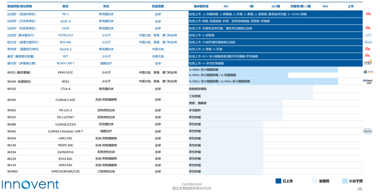Click the KRAS G12C target cell
380x192 pixels.
[66, 73]
